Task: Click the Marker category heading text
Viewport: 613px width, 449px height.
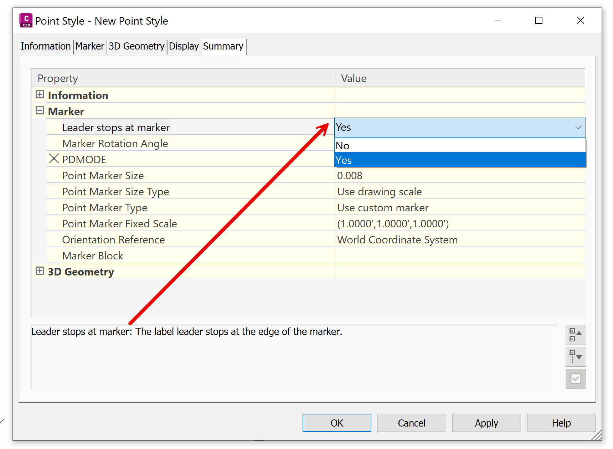Action: pyautogui.click(x=66, y=111)
